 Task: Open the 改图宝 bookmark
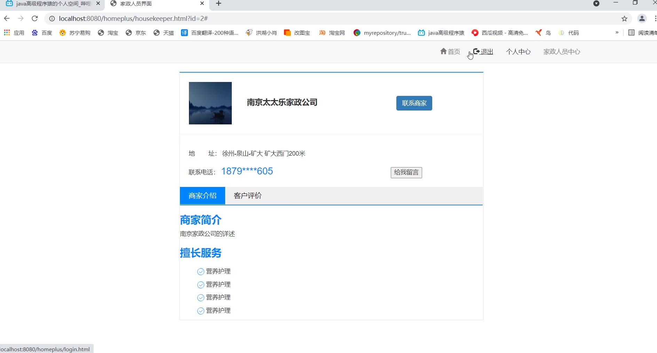click(x=297, y=33)
